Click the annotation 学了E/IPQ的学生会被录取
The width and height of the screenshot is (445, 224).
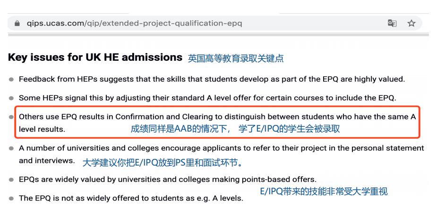(x=289, y=129)
